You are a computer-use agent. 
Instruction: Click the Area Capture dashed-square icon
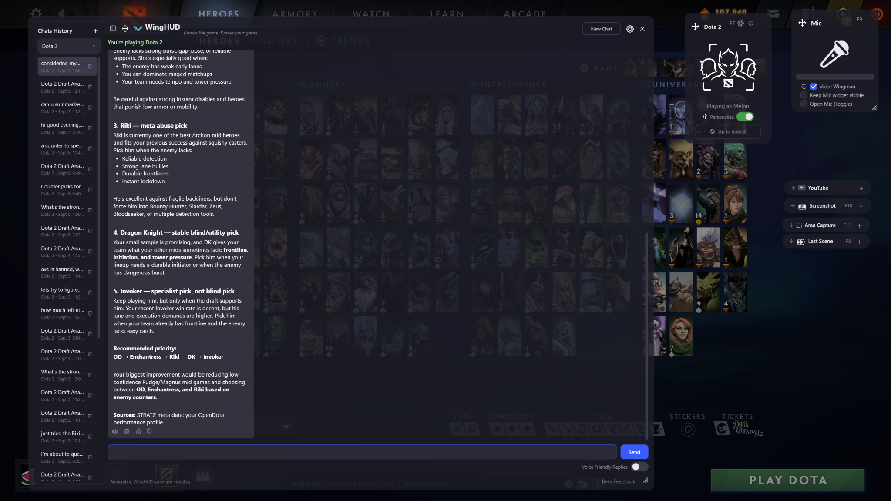point(799,225)
